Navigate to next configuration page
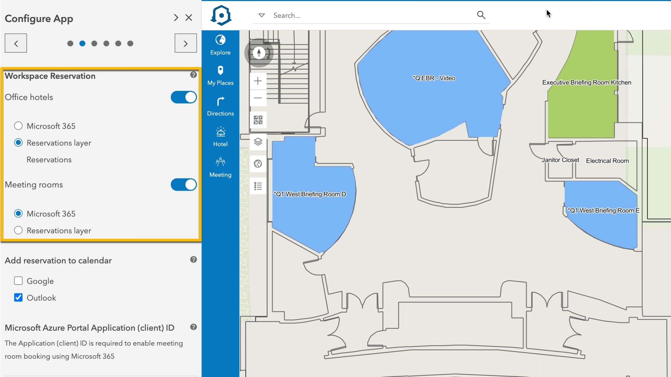 pyautogui.click(x=185, y=43)
